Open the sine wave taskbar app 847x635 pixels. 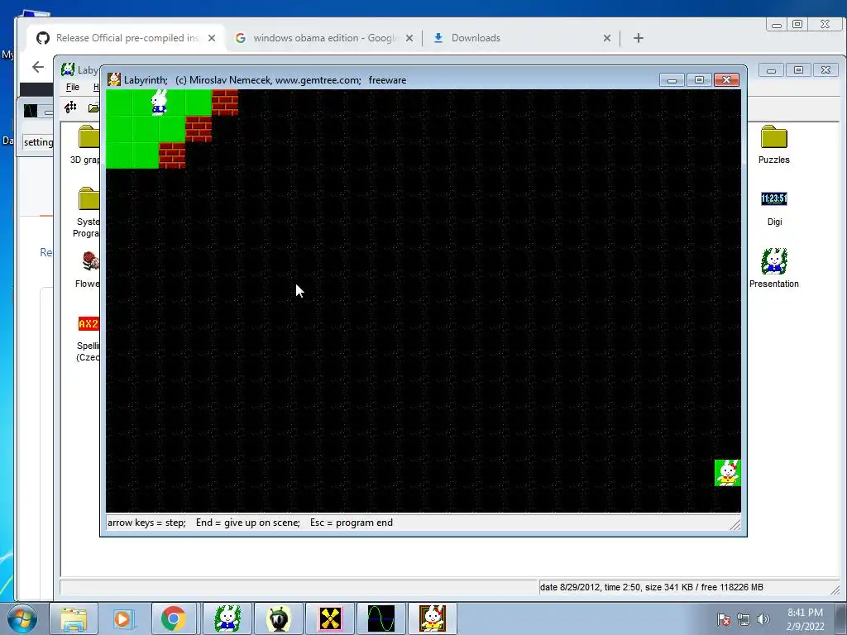click(380, 618)
